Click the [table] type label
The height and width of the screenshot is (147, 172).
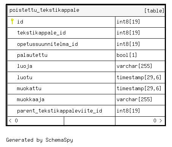154,11
